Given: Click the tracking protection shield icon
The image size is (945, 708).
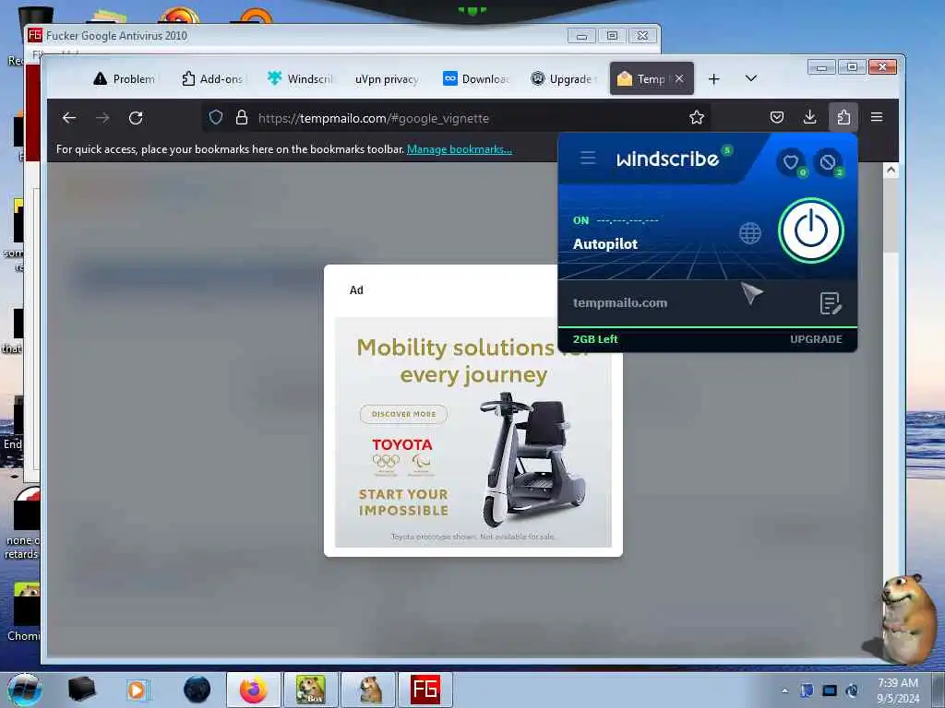Looking at the screenshot, I should (x=216, y=117).
